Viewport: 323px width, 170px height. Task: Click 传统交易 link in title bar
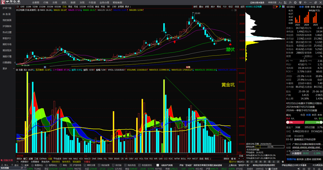click(272, 2)
